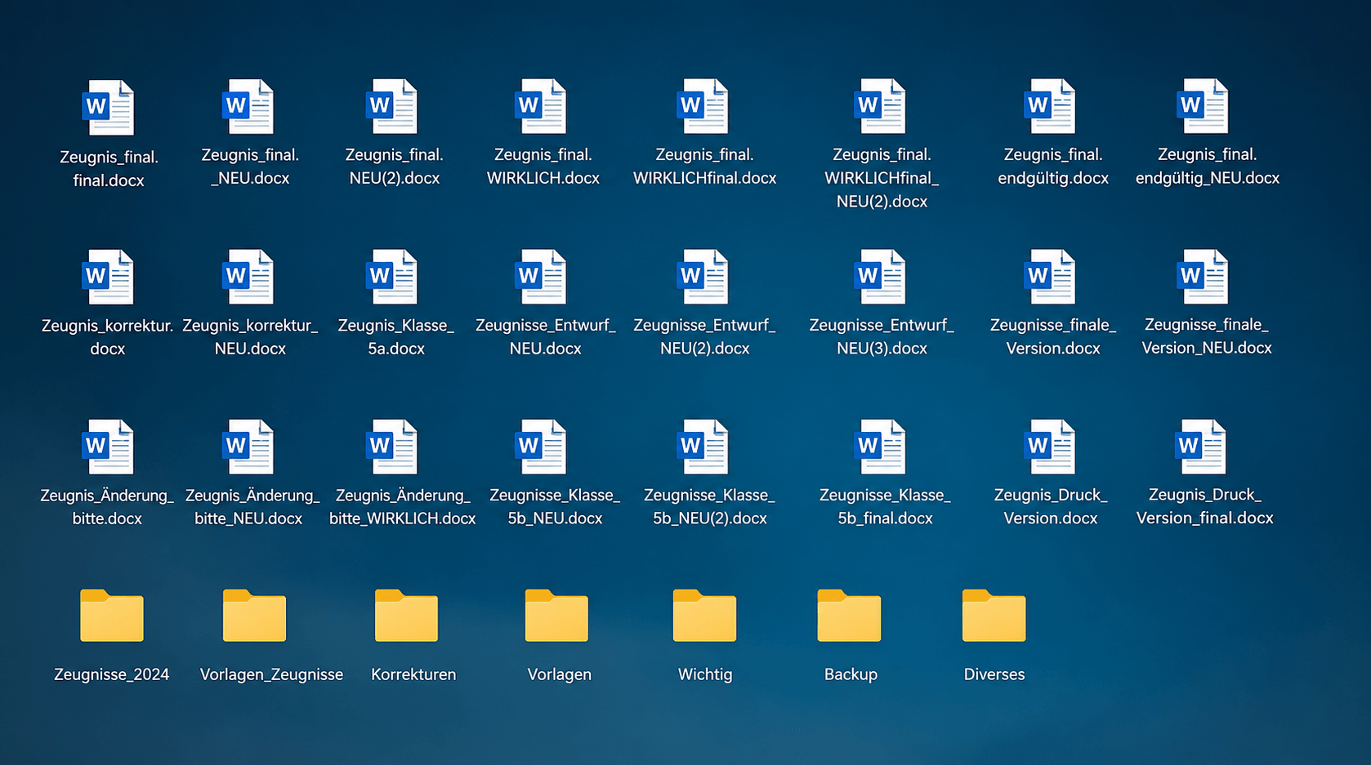Select the Zeugnis_Druck_Version.docx Word icon
The height and width of the screenshot is (765, 1371).
[1050, 447]
